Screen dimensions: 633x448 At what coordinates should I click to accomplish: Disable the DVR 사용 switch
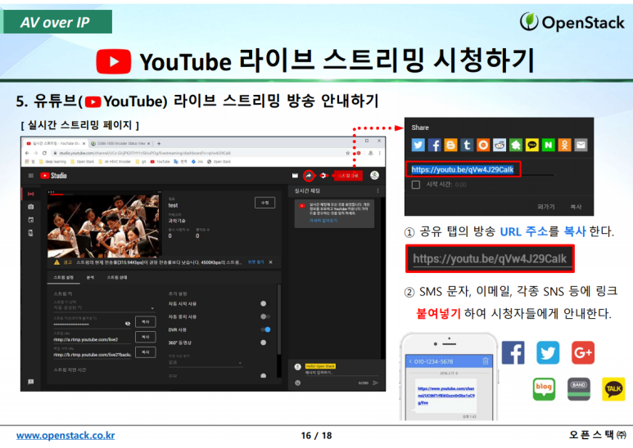point(265,329)
